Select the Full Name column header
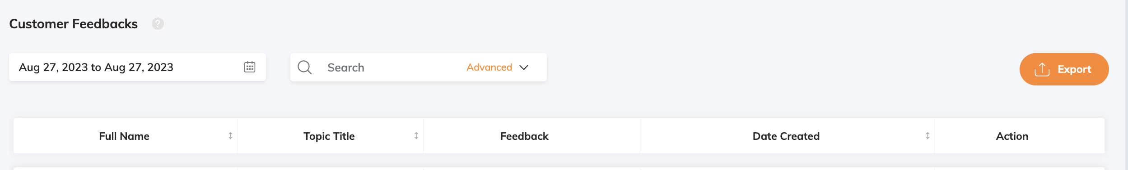This screenshot has height=170, width=1128. pyautogui.click(x=125, y=136)
